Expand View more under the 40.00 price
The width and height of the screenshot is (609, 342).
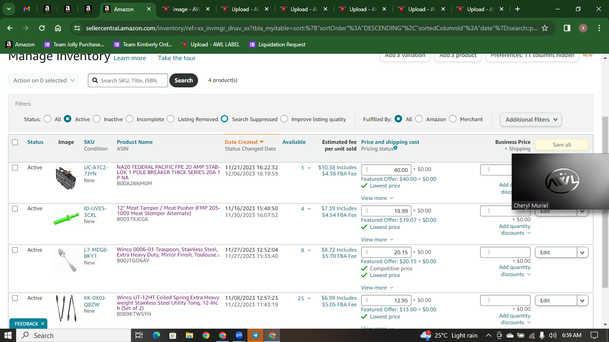pyautogui.click(x=377, y=198)
